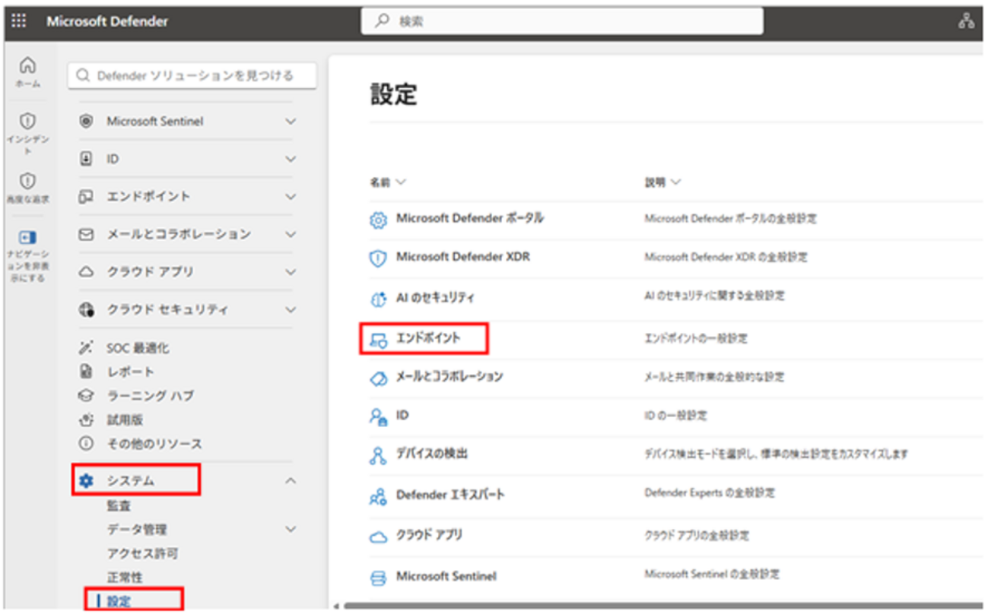This screenshot has width=988, height=614.
Task: Click the hide navigation icon
Action: (x=27, y=237)
